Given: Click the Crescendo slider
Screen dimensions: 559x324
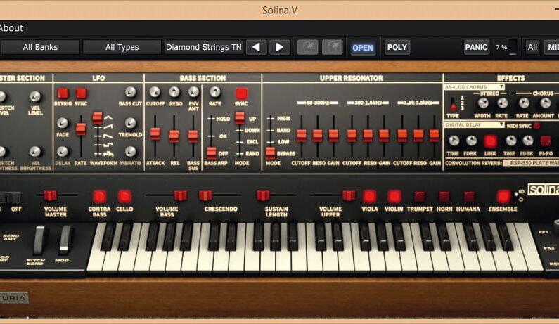Looking at the screenshot, I should [206, 195].
